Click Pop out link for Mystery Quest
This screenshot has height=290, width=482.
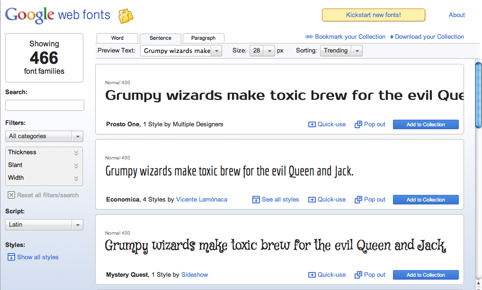coord(375,275)
